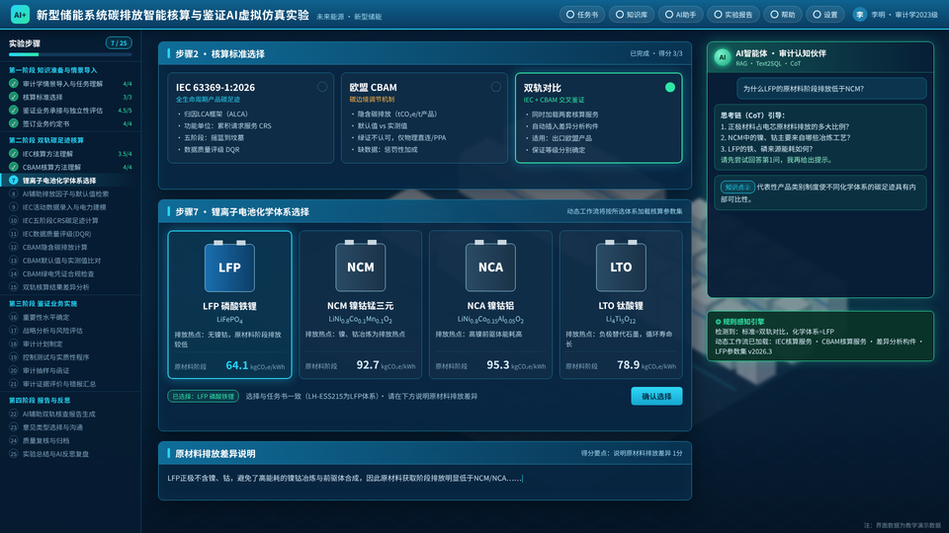Click the 已完成・得分 3/3 status text
949x533 pixels.
(x=656, y=53)
